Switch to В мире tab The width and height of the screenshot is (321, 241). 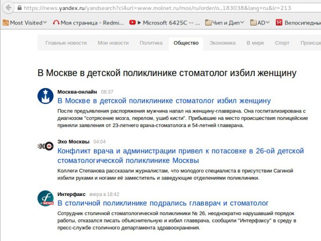255,43
